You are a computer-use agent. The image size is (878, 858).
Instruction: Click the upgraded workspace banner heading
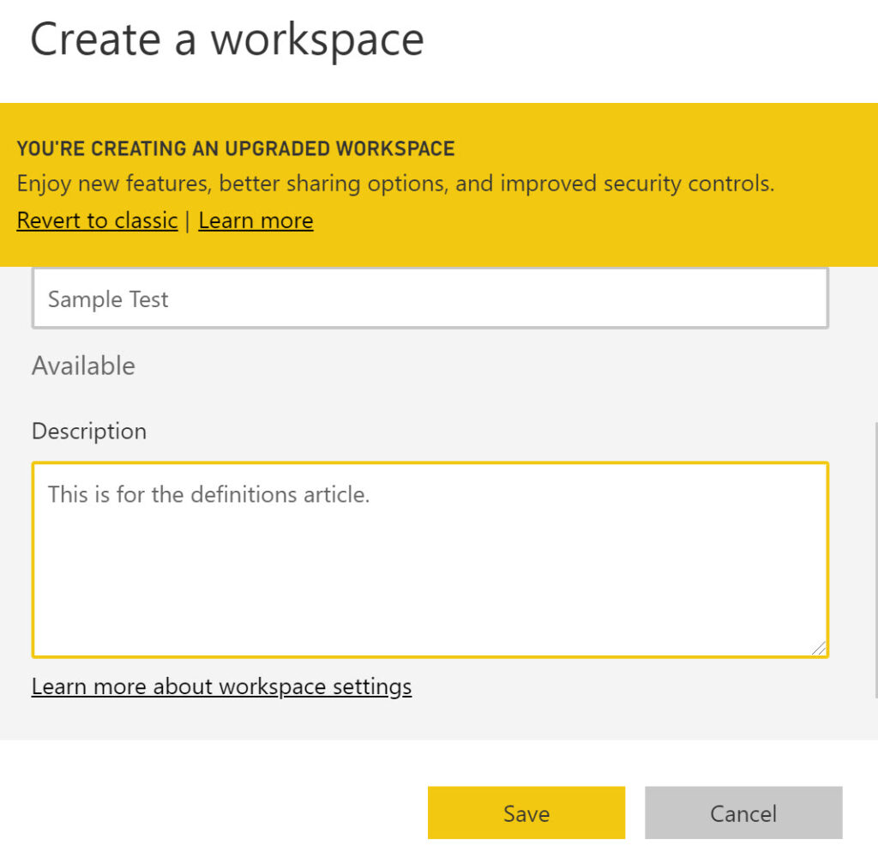coord(235,148)
